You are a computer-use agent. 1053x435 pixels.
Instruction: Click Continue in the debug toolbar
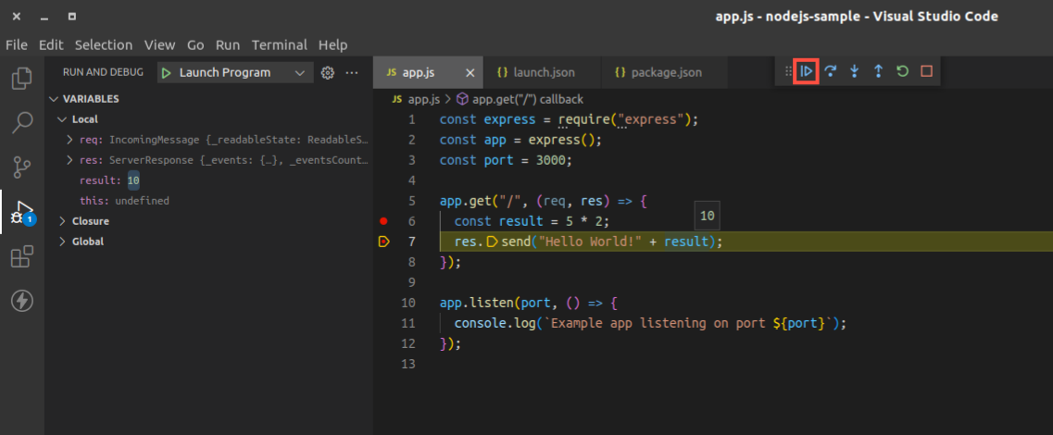tap(807, 71)
